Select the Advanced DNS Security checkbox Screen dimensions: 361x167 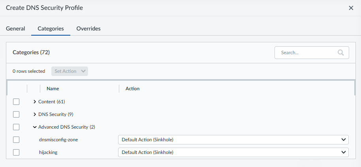pyautogui.click(x=16, y=127)
